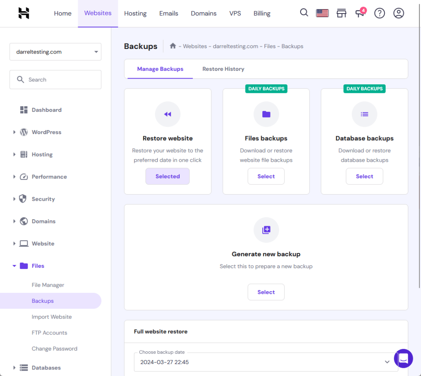Click the Security shield icon
Image resolution: width=421 pixels, height=376 pixels.
(x=23, y=199)
